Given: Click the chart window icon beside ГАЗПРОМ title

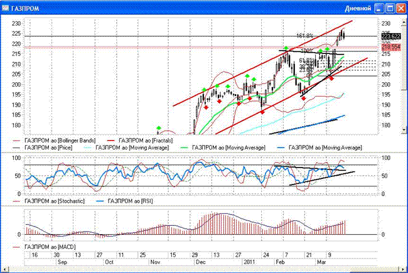Looking at the screenshot, I should point(5,8).
